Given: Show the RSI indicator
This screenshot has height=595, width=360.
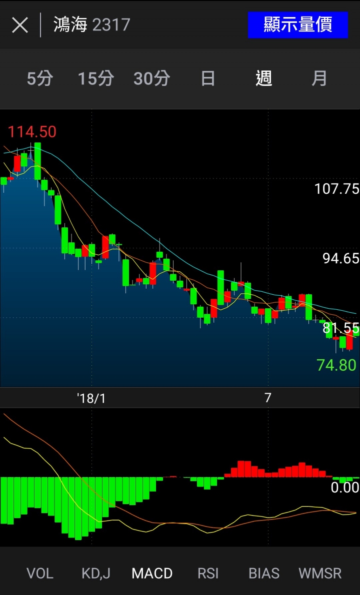Looking at the screenshot, I should (x=207, y=573).
